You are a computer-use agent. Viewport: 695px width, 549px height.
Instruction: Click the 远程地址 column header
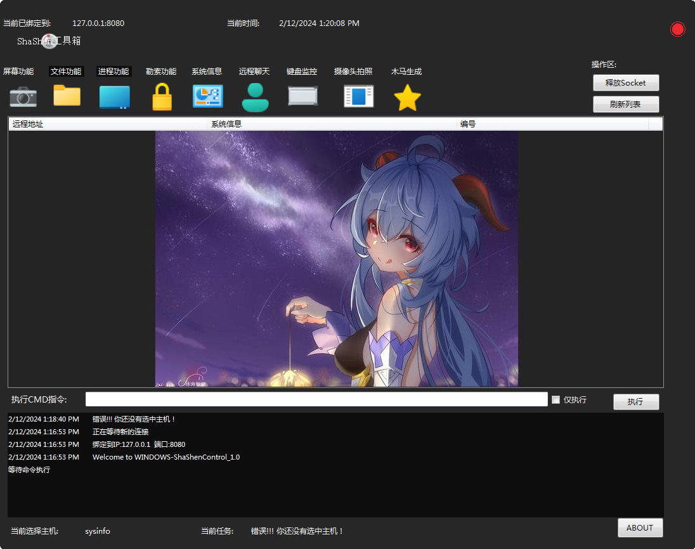108,124
